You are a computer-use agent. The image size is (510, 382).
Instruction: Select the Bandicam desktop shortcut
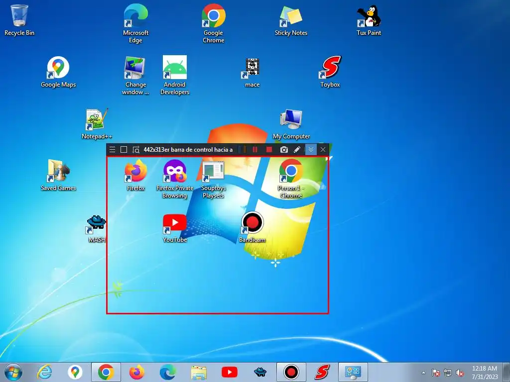click(253, 227)
